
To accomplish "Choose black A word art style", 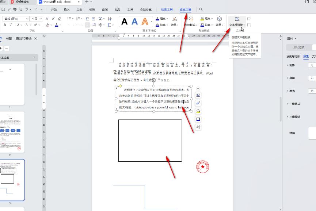I will click(124, 21).
